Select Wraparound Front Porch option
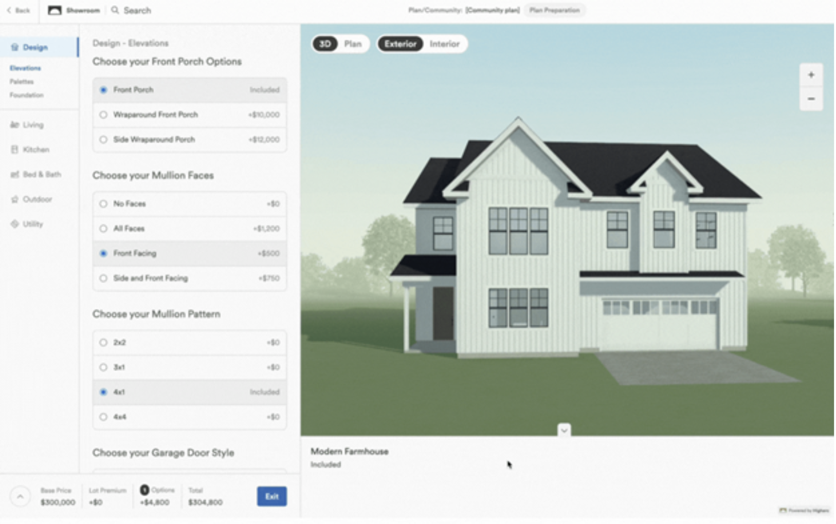 pos(103,115)
